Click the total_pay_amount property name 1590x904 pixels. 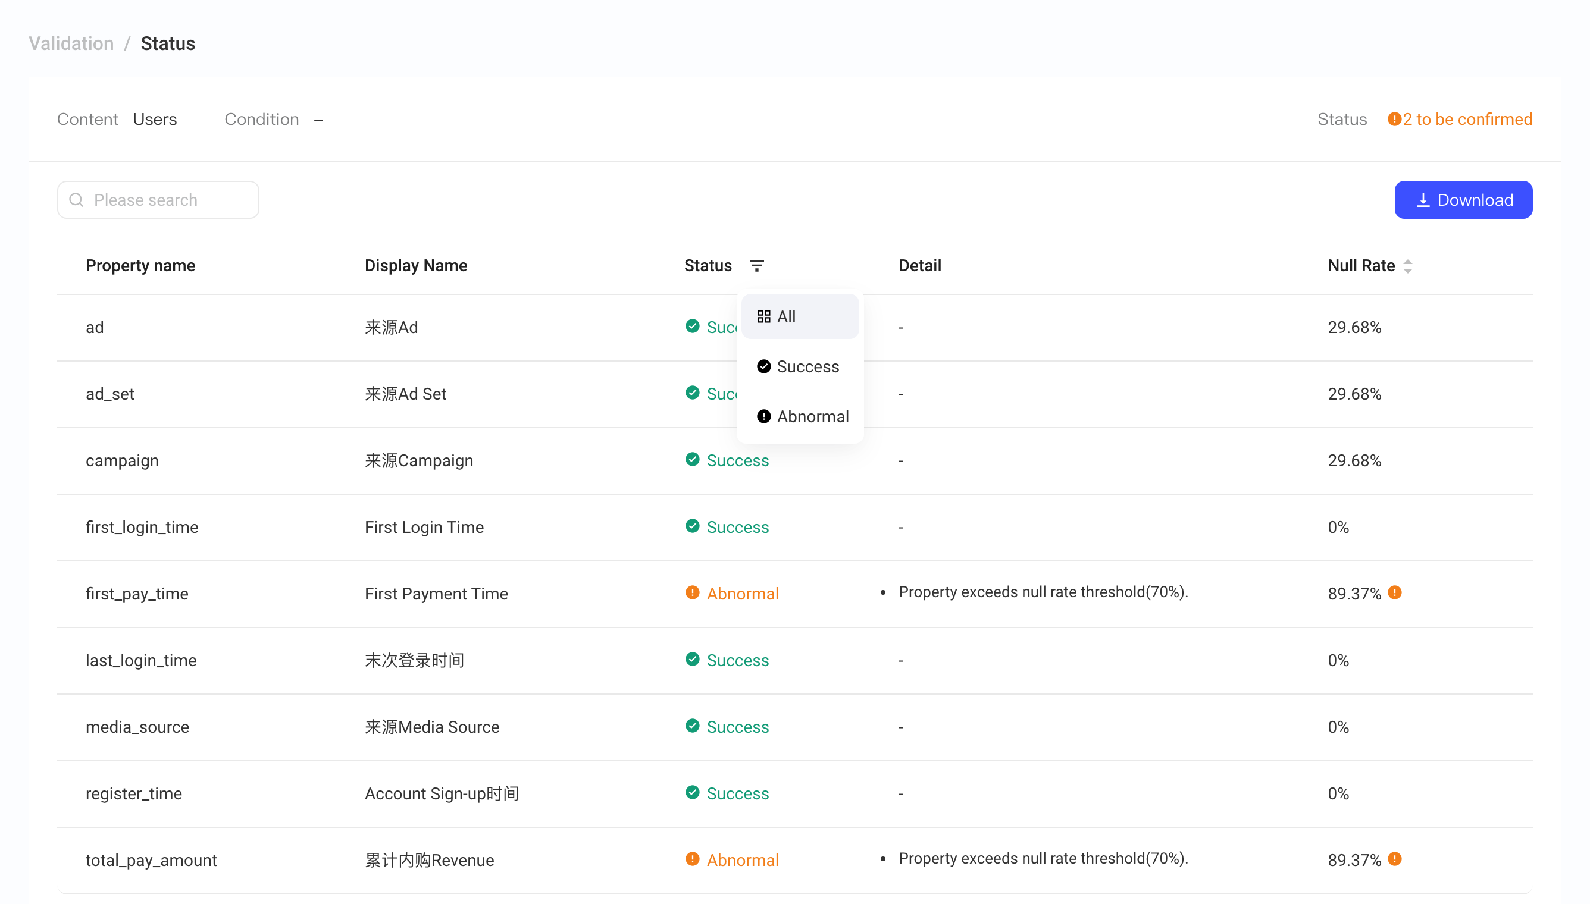pos(152,861)
